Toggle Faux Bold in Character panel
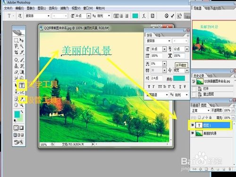This screenshot has height=177, width=236. 149,86
